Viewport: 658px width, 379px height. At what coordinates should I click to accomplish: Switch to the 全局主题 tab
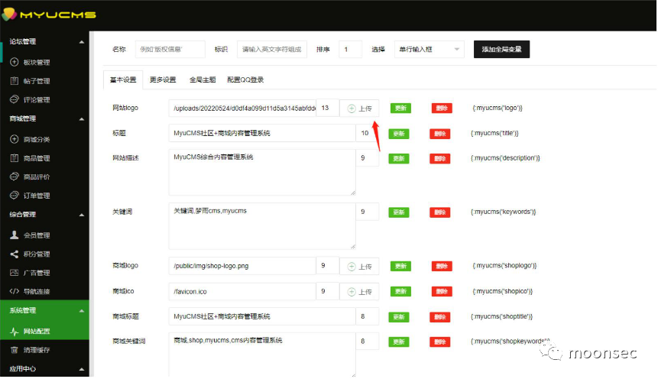[x=203, y=79]
